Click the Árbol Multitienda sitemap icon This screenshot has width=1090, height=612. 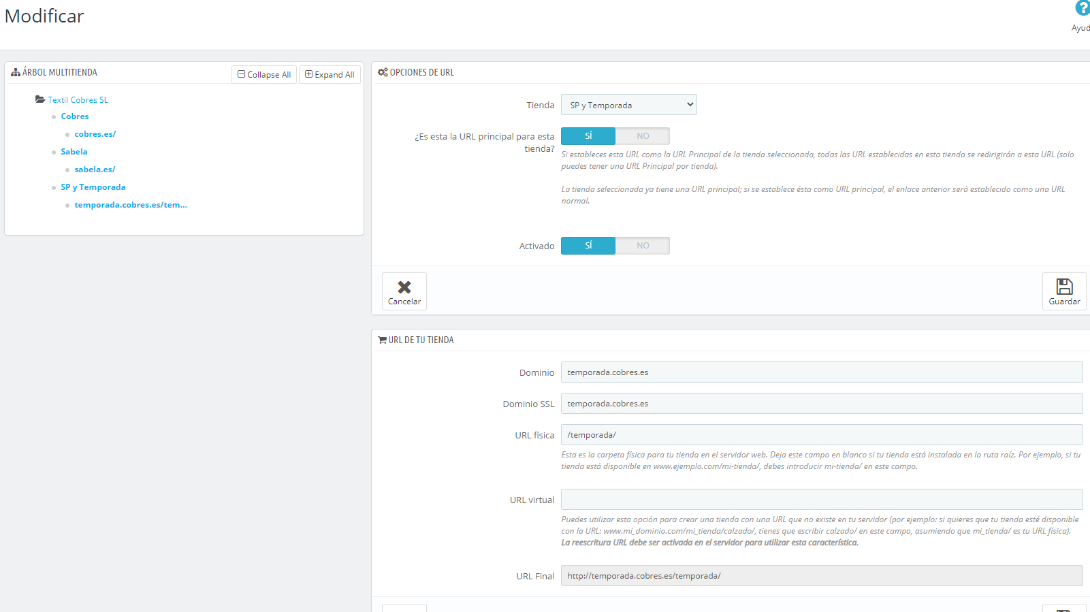tap(16, 72)
